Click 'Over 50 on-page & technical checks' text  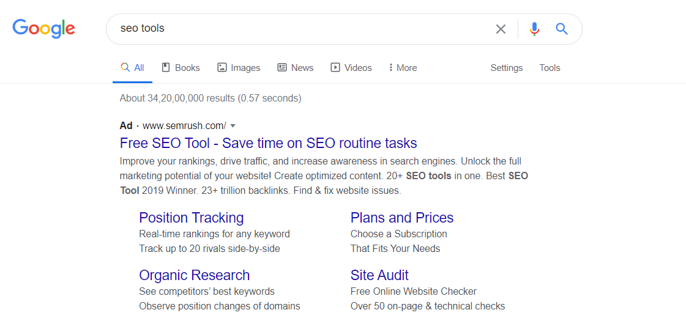click(x=428, y=306)
